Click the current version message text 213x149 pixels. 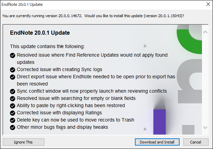pos(93,16)
